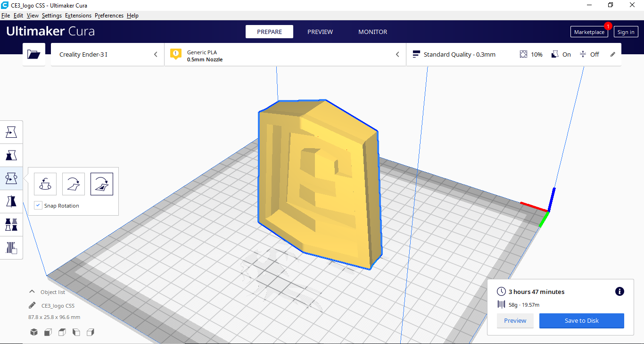The height and width of the screenshot is (344, 644).
Task: Choose select face to align with build plate
Action: [x=102, y=184]
